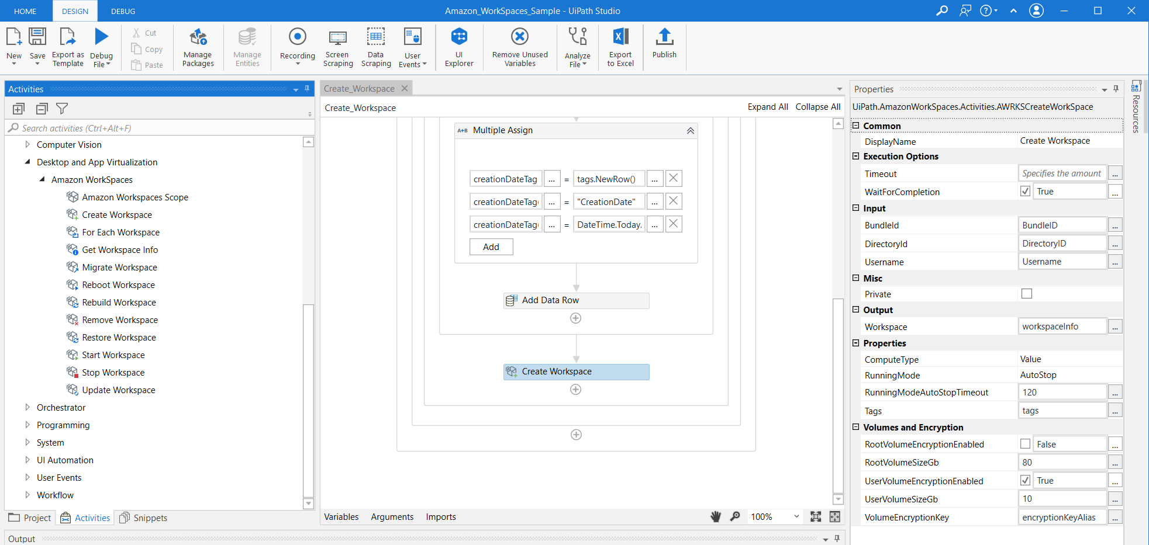Collapse the Multiple Assign activity
This screenshot has height=545, width=1149.
click(x=691, y=130)
